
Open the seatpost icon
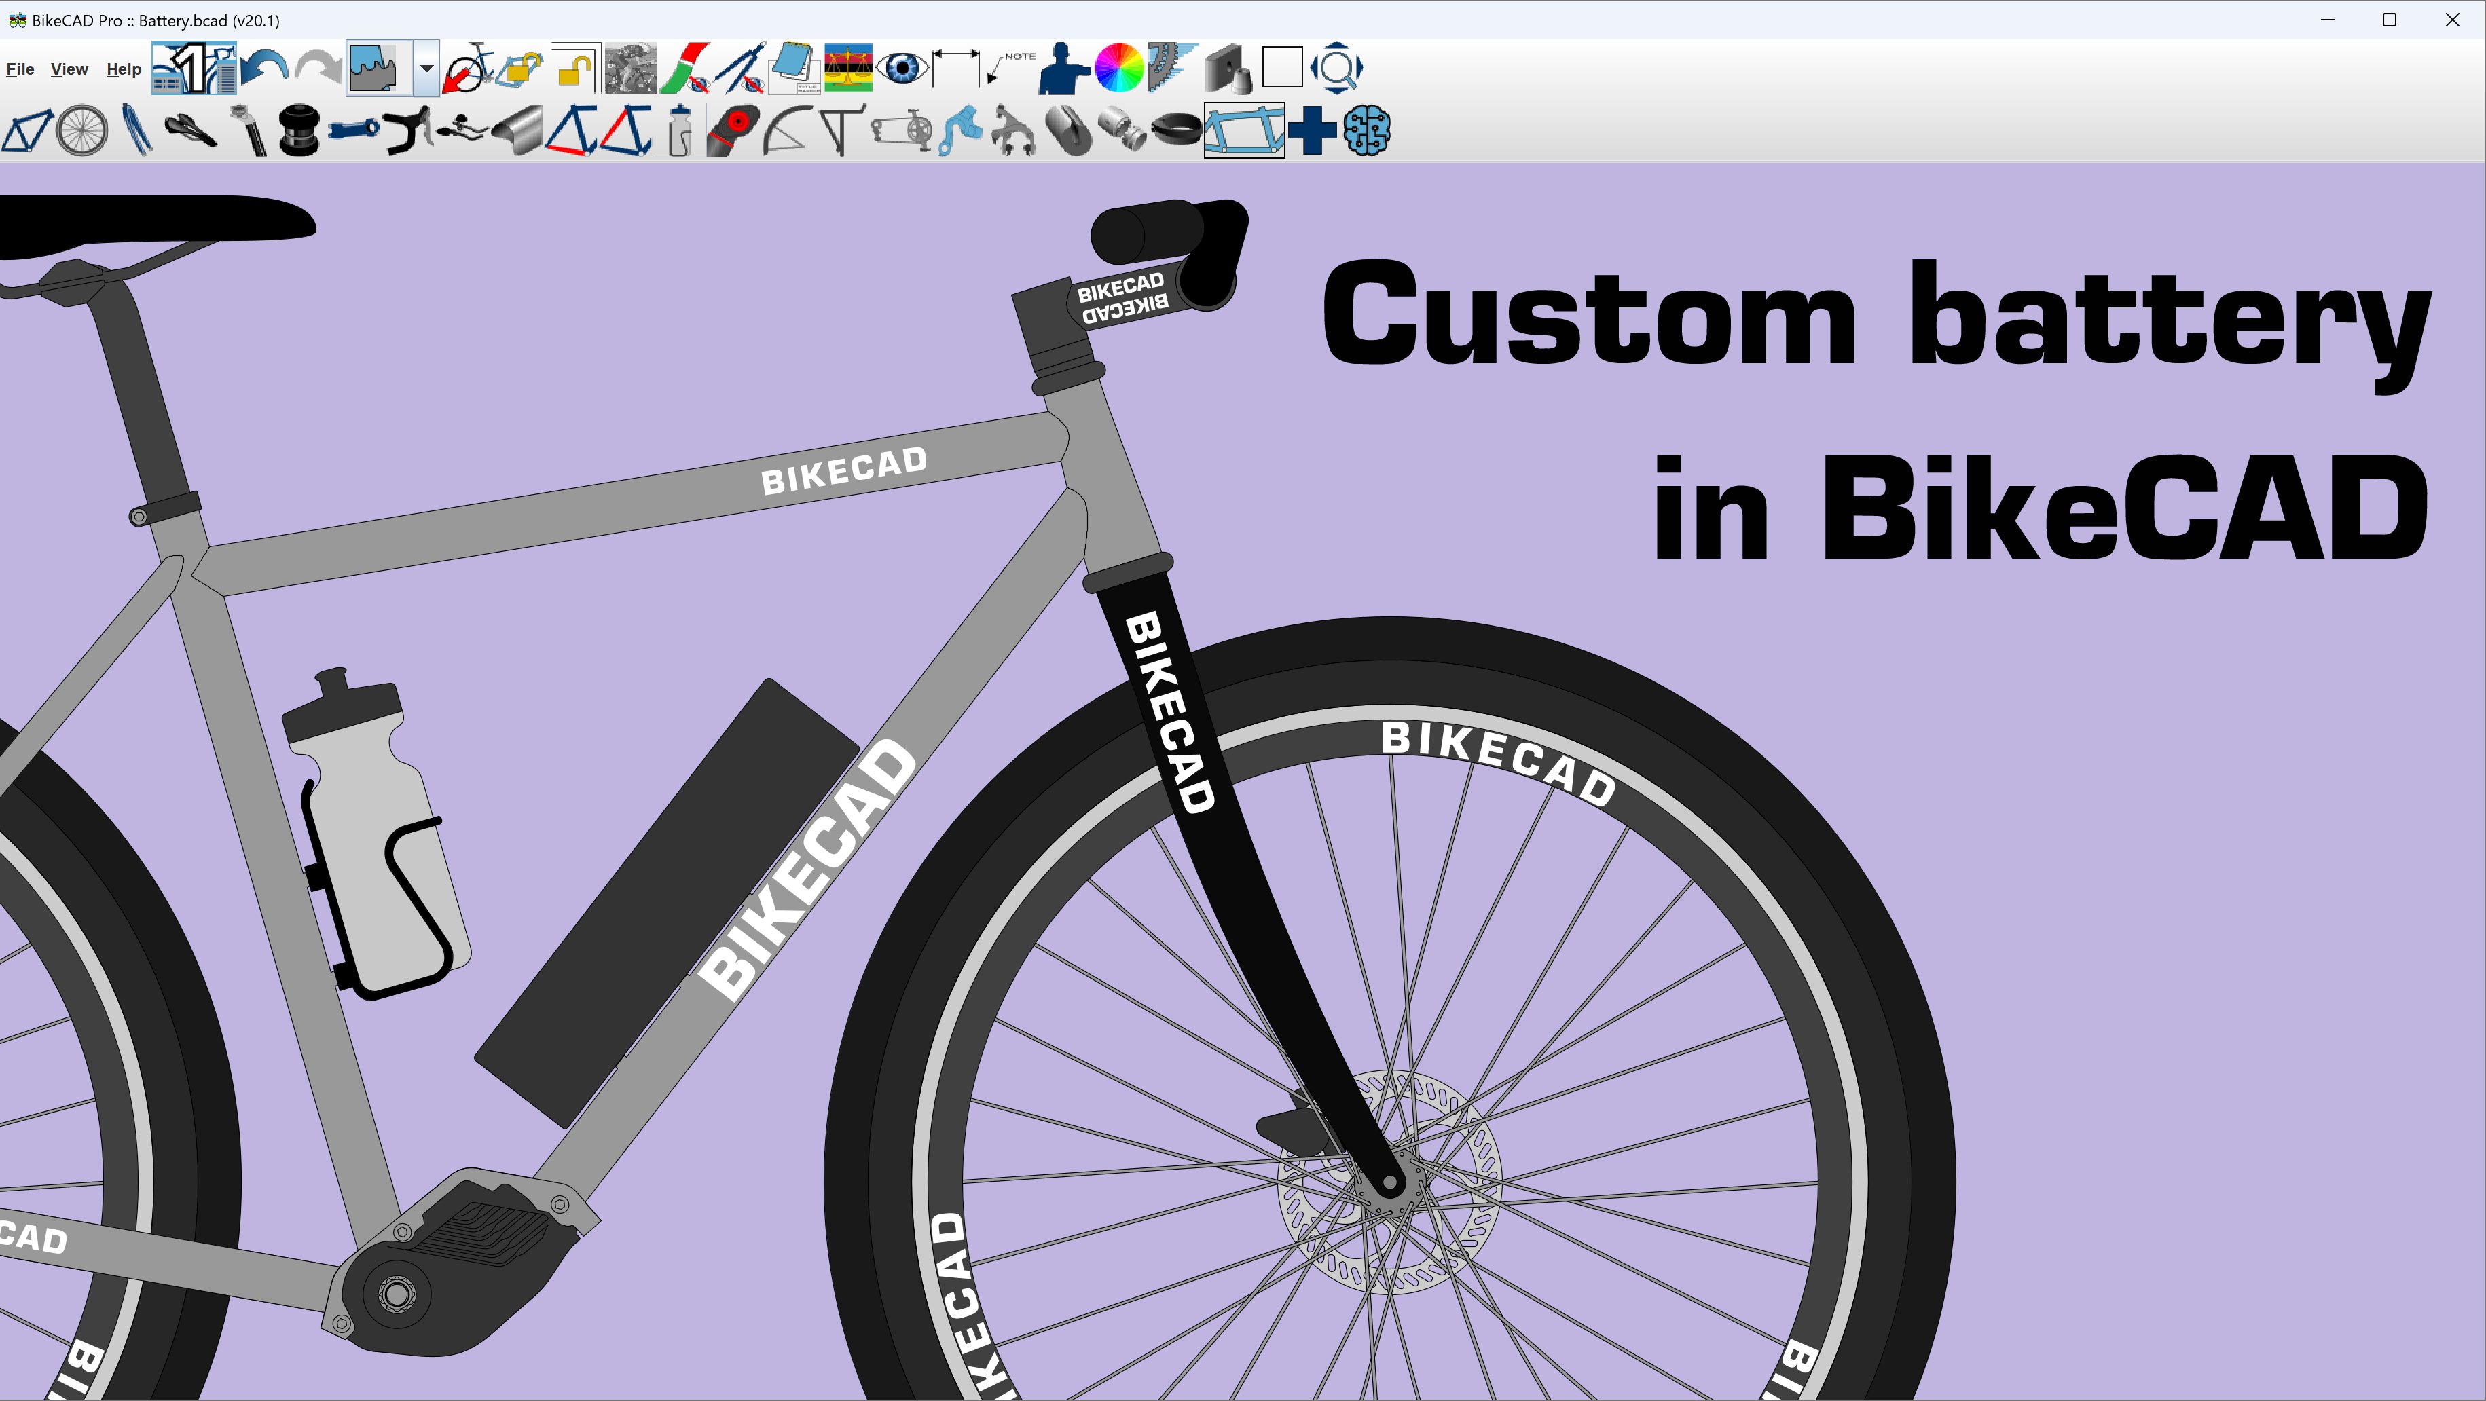point(248,130)
